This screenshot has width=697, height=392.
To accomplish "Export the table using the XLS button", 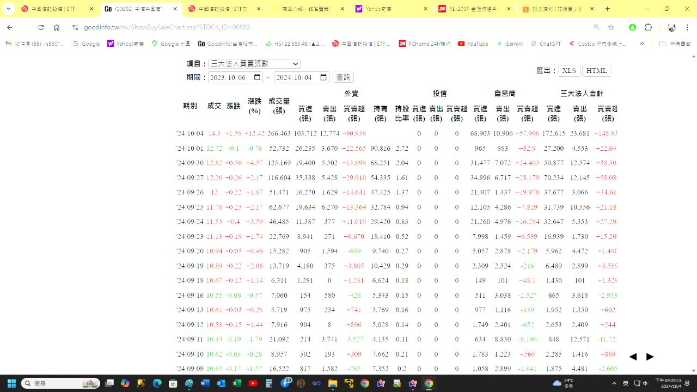I will coord(569,71).
